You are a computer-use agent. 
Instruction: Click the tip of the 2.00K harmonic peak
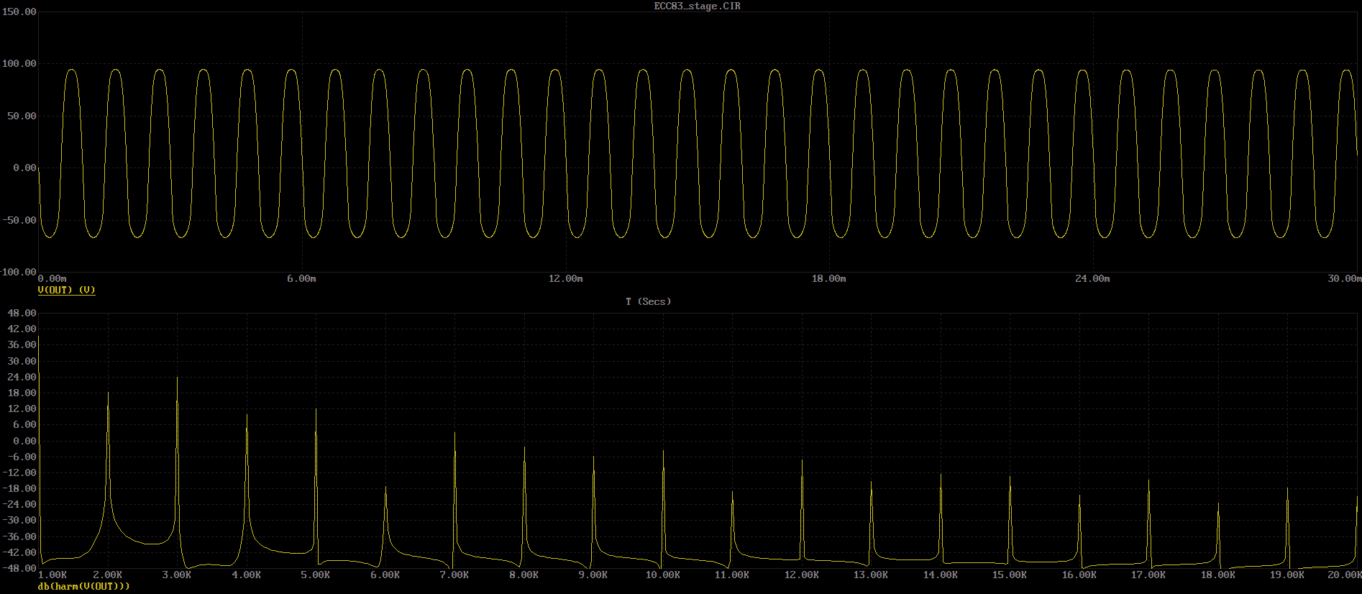coord(109,393)
